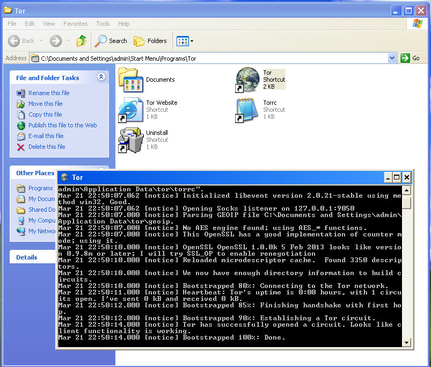Open the Views dropdown button

point(185,41)
